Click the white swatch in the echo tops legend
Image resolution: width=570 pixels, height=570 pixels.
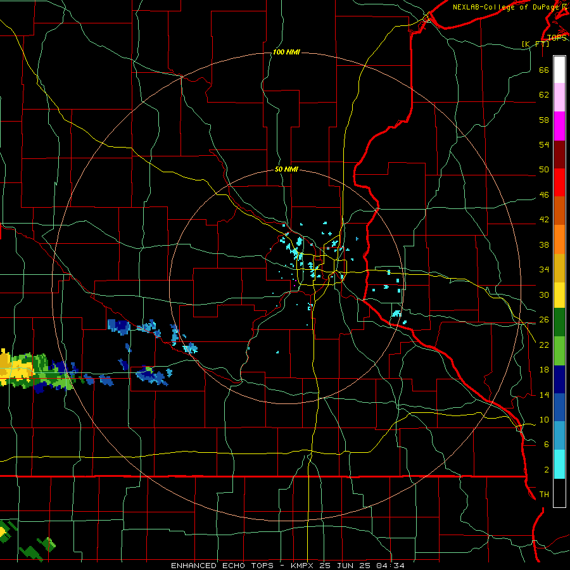(559, 70)
